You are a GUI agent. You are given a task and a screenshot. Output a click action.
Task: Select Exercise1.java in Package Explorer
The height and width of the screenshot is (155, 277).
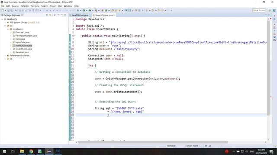[x=22, y=32]
